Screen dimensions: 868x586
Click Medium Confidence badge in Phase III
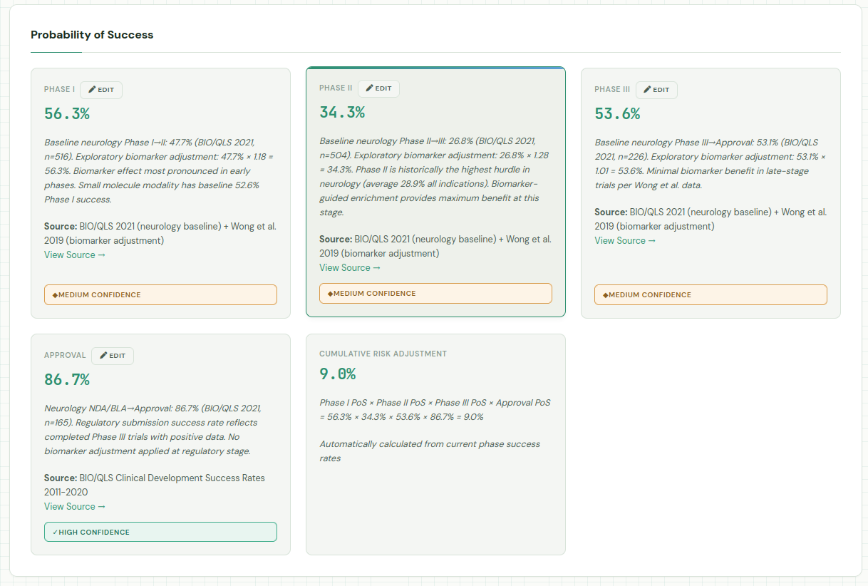coord(711,295)
